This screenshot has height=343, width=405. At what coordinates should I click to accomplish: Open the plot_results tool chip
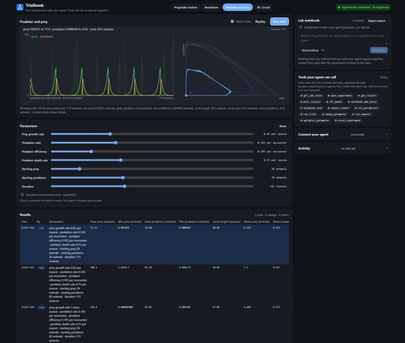(310, 102)
